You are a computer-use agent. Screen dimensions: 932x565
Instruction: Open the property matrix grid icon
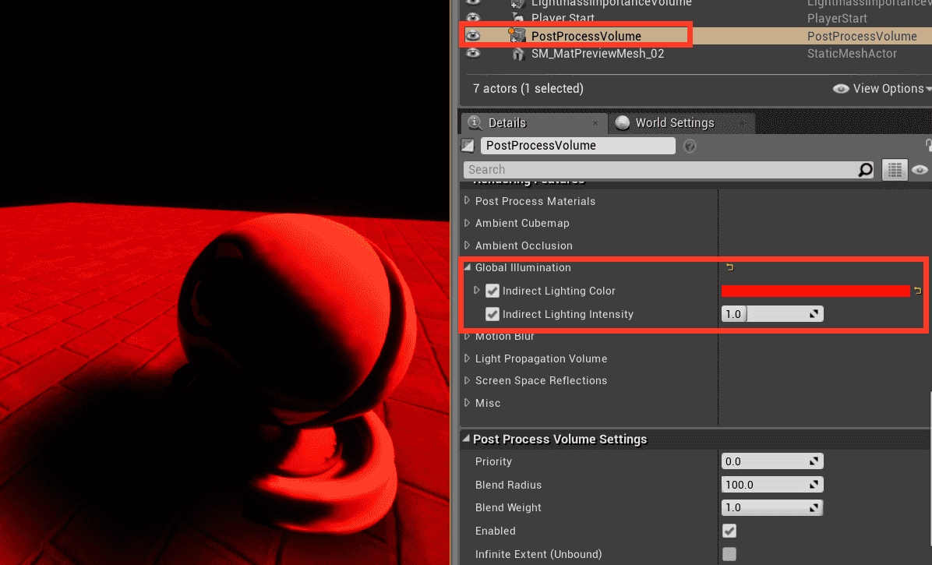point(894,170)
